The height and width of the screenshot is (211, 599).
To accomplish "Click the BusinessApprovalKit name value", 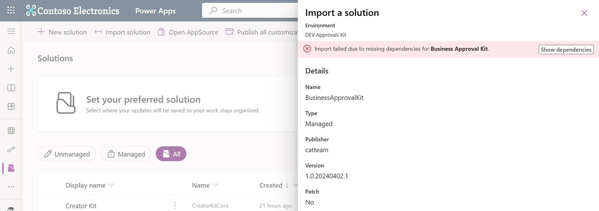I will click(x=334, y=98).
